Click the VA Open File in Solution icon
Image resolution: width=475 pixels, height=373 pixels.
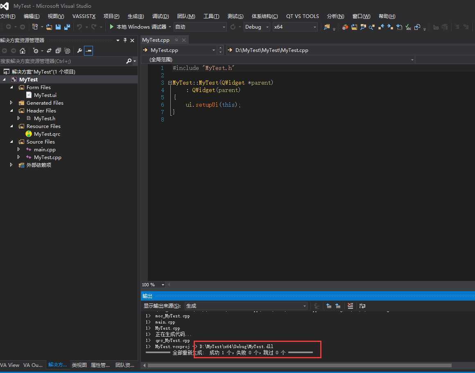coord(354,27)
